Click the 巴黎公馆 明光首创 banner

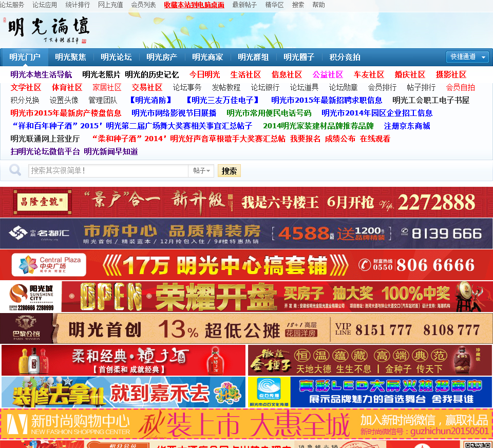246,328
